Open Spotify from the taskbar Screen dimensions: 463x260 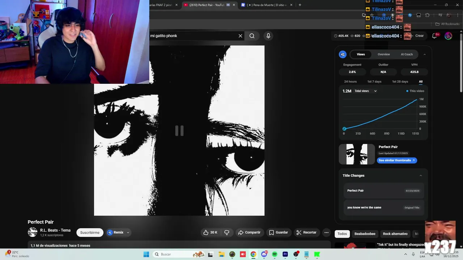point(275,254)
